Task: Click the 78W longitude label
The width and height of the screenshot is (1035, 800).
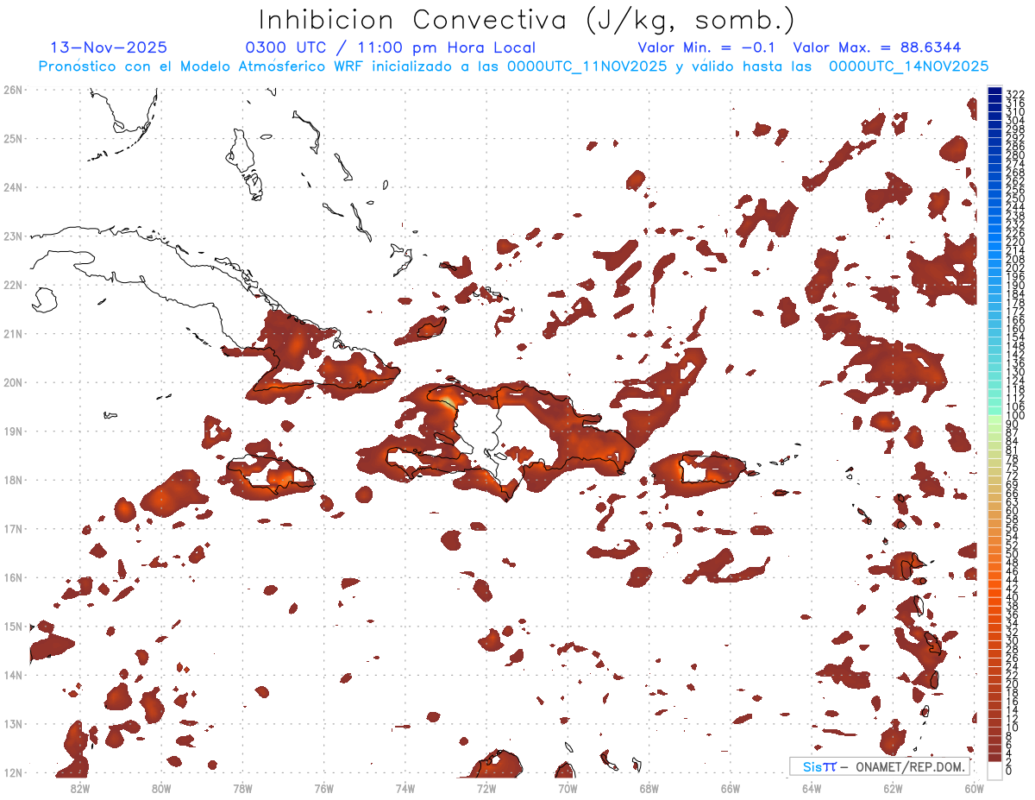Action: click(x=242, y=788)
